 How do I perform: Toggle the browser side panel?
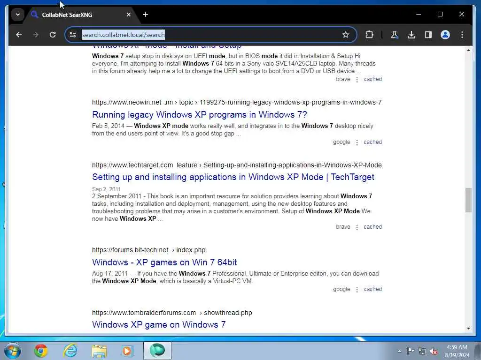point(428,35)
